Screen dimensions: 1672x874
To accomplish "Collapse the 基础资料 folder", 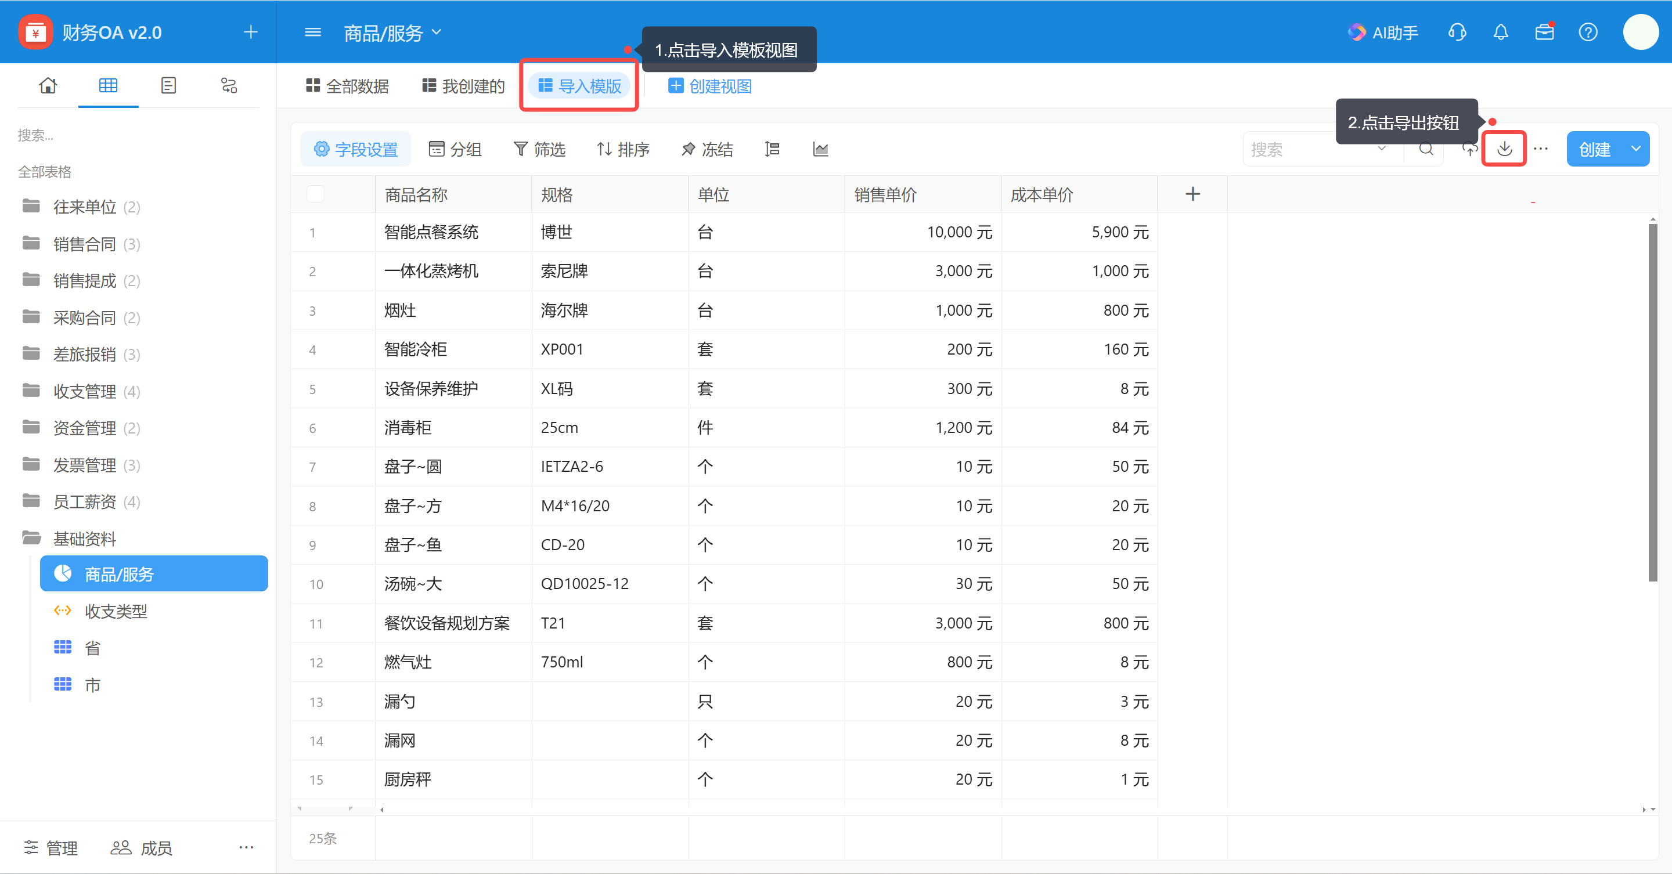I will point(69,539).
